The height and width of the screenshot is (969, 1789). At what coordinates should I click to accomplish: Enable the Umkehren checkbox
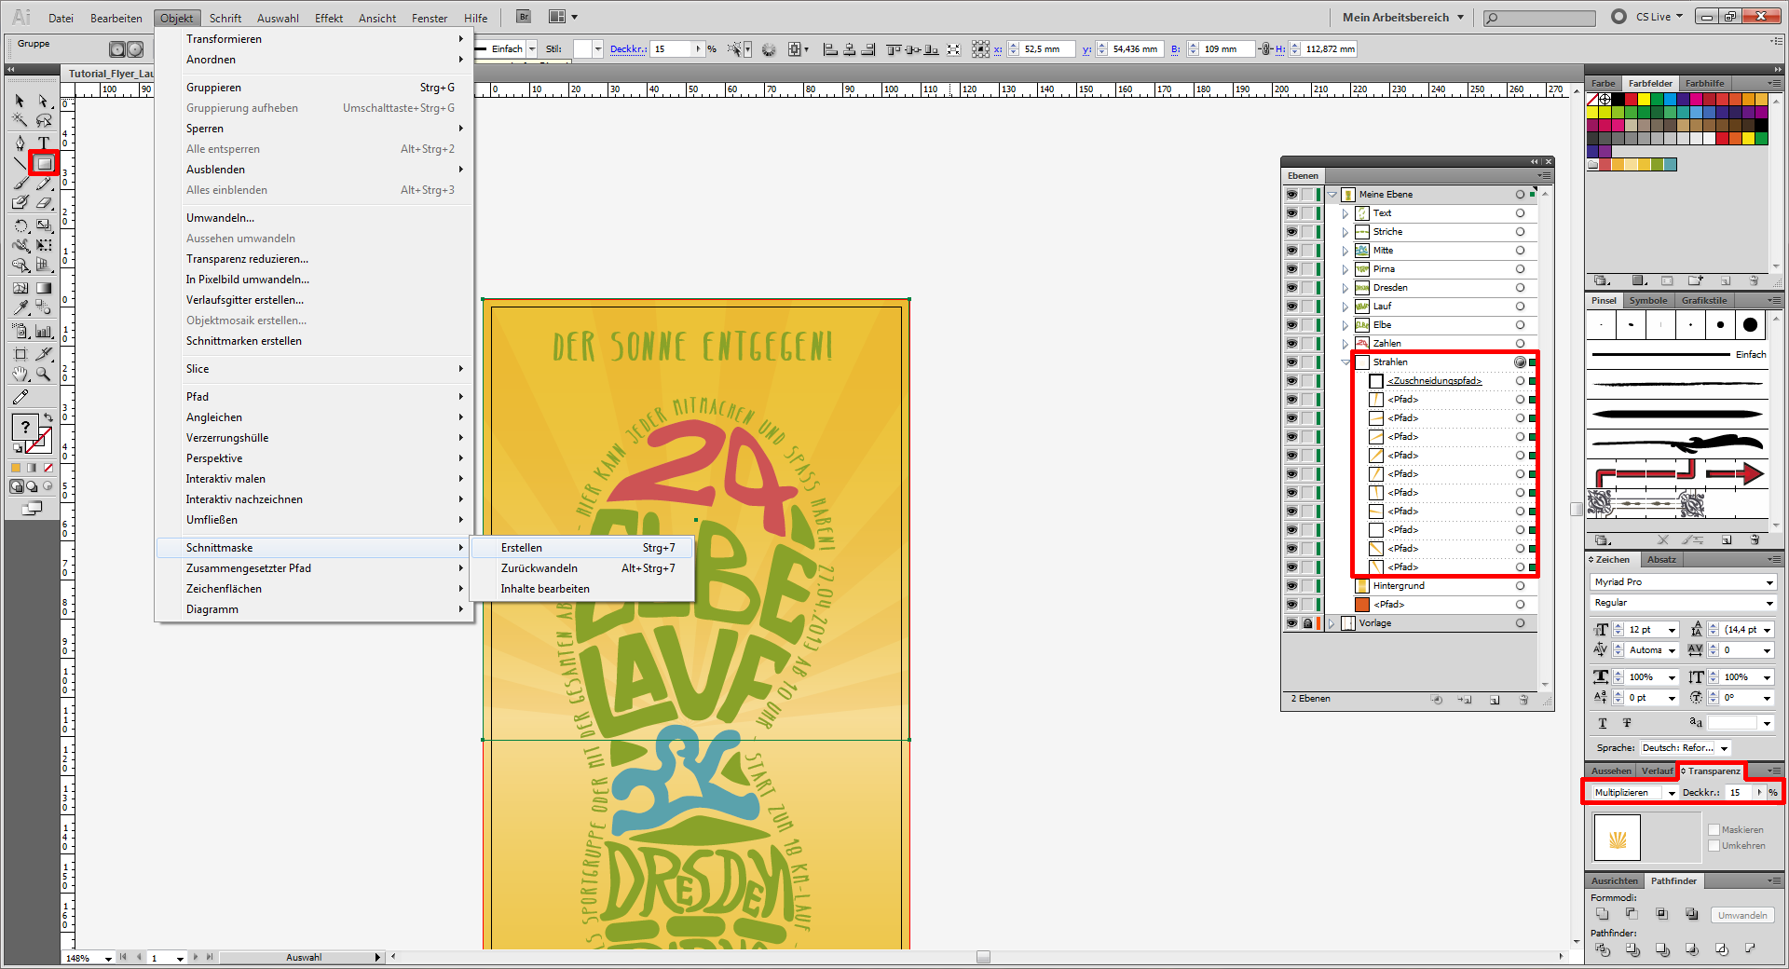[1714, 846]
